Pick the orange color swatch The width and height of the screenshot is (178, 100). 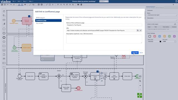tap(164, 36)
